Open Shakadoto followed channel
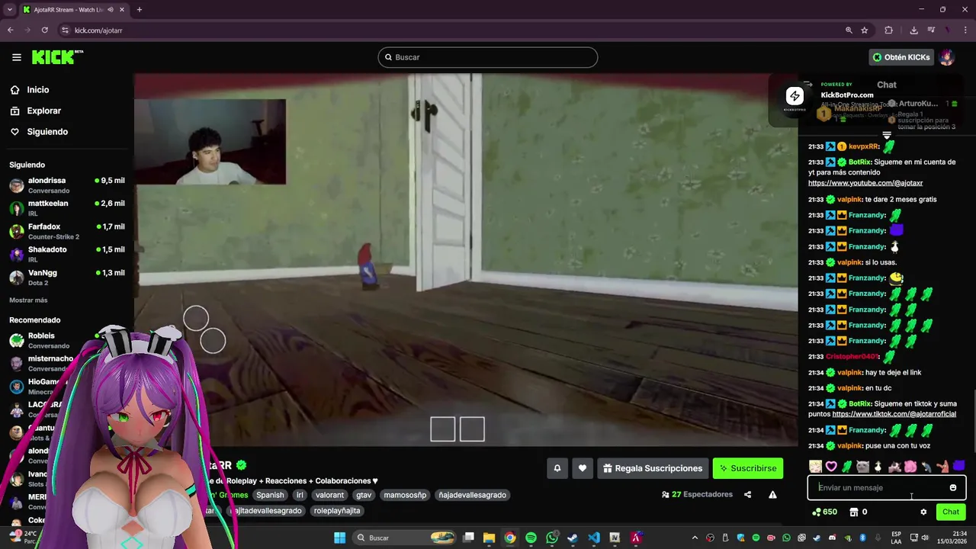The height and width of the screenshot is (549, 976). point(67,254)
